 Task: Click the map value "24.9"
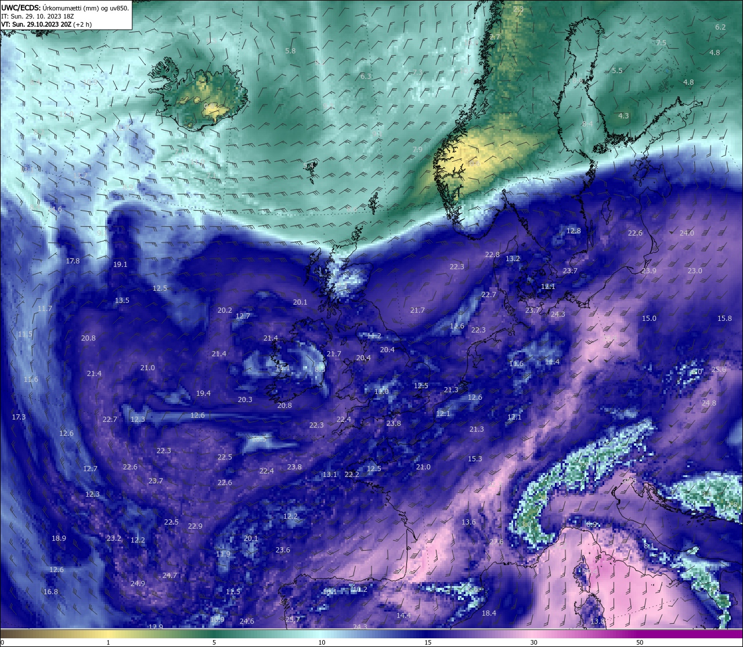(138, 584)
